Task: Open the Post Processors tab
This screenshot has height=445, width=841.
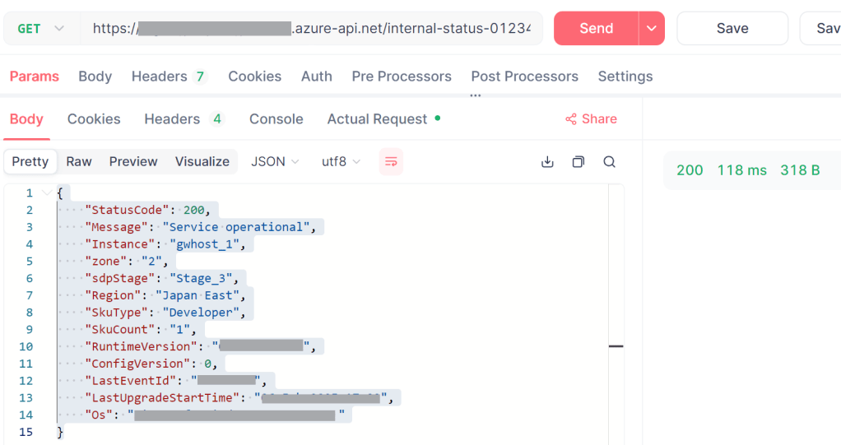Action: coord(524,76)
